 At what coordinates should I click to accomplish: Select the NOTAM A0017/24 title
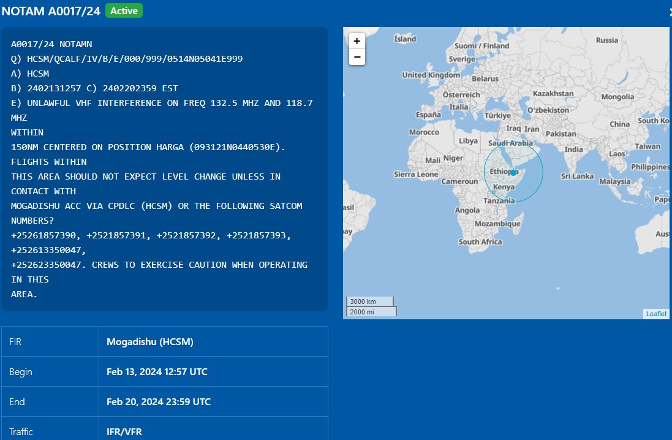51,11
